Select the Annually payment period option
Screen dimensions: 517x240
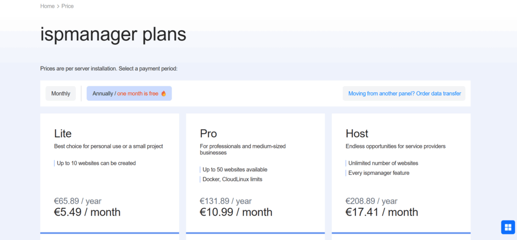(x=129, y=94)
